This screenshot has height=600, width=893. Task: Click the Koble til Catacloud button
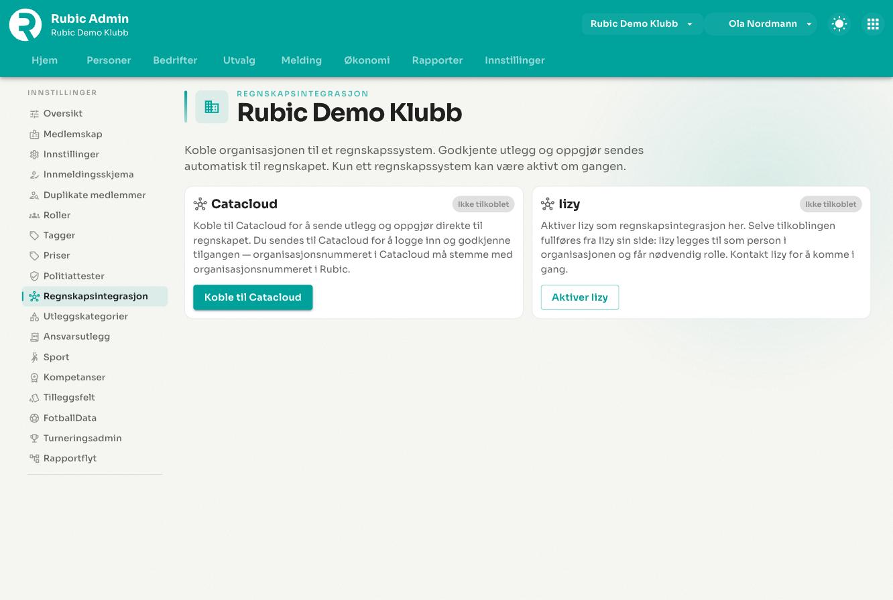tap(253, 297)
